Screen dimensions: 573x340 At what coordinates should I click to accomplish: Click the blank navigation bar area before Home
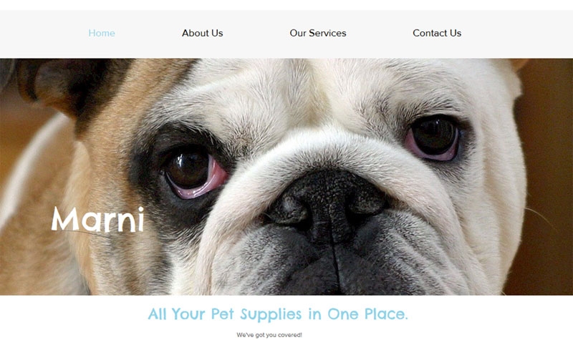point(42,34)
